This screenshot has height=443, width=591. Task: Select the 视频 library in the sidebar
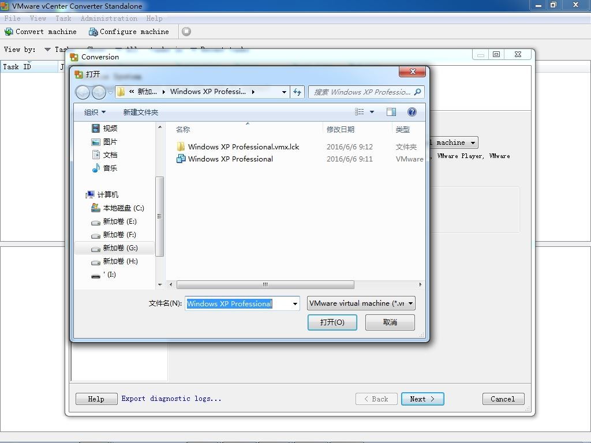[x=104, y=129]
